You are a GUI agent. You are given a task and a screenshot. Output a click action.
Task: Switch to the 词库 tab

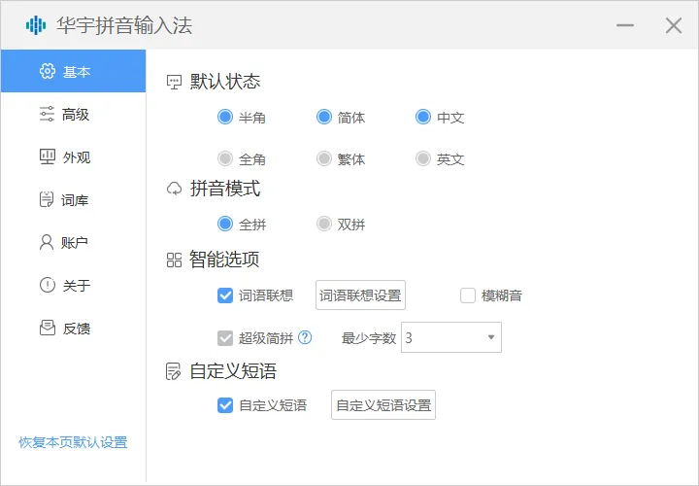pos(73,199)
